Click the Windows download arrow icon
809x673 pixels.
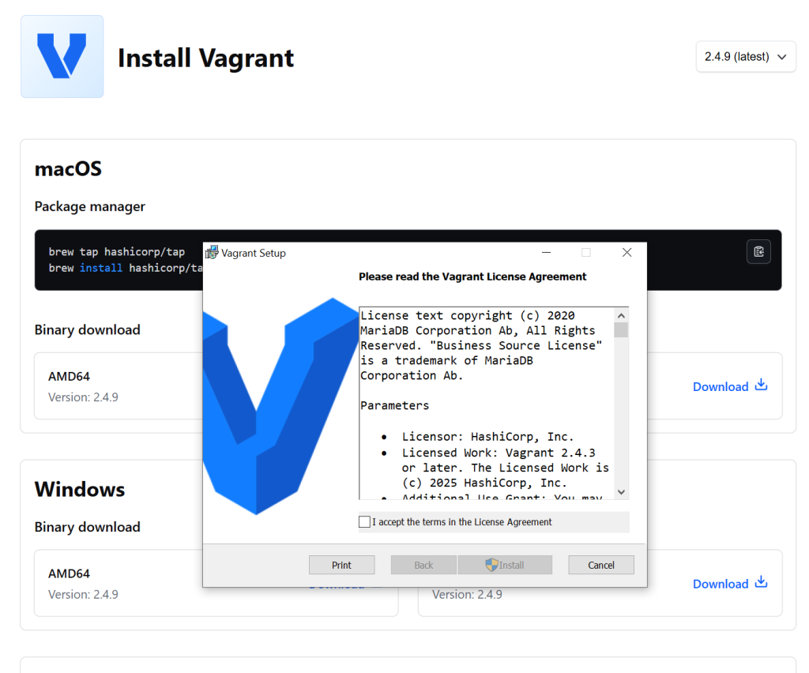(762, 583)
